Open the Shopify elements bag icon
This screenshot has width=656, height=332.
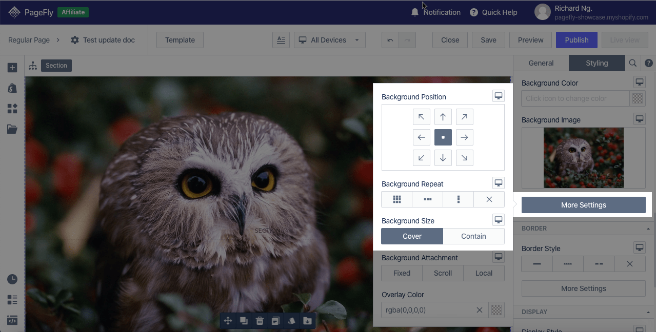click(x=12, y=88)
